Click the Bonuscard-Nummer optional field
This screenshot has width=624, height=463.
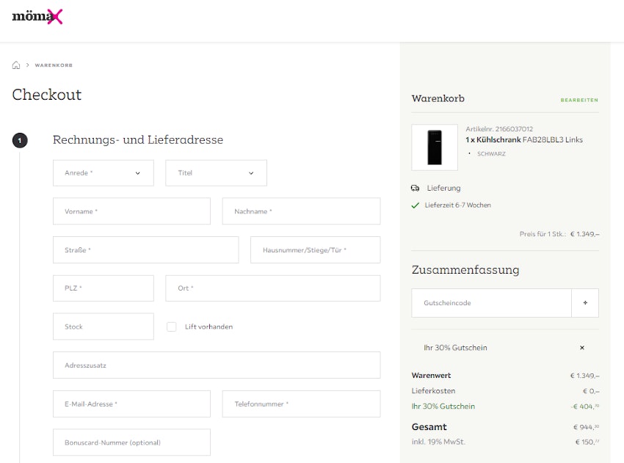click(x=131, y=442)
